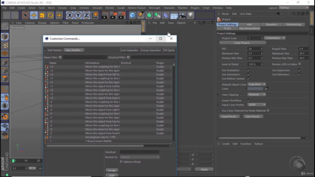Select the Live Selection arrow tool
The image size is (315, 177).
[25, 15]
